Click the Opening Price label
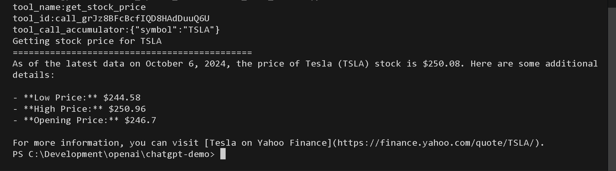This screenshot has height=171, width=616. click(x=71, y=120)
